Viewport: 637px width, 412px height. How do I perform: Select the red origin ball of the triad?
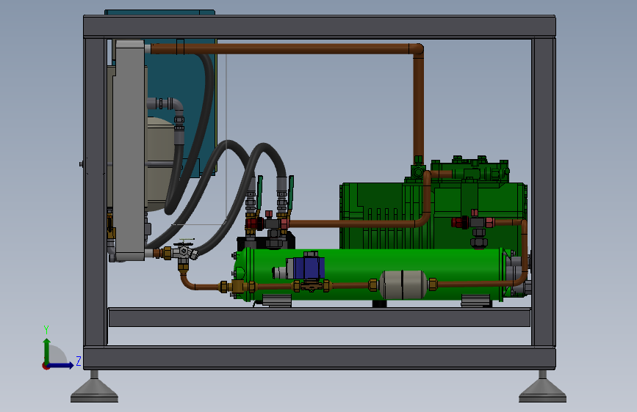click(46, 366)
